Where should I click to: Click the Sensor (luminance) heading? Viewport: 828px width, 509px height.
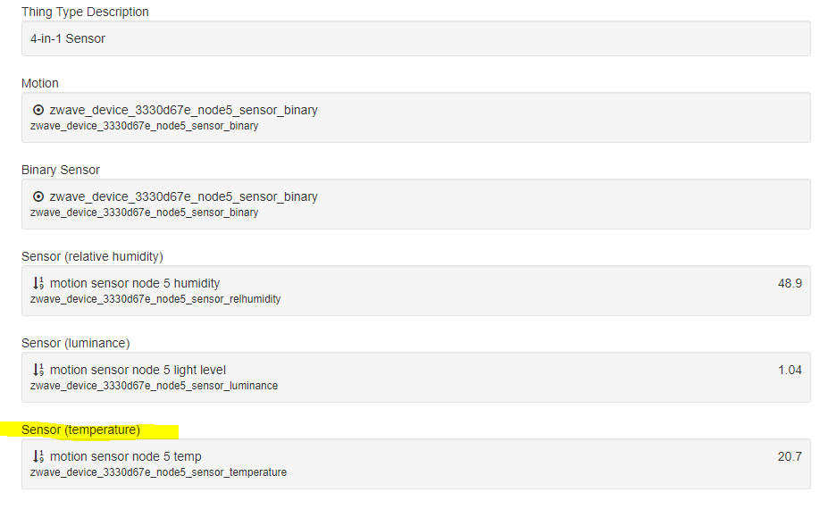click(x=75, y=343)
